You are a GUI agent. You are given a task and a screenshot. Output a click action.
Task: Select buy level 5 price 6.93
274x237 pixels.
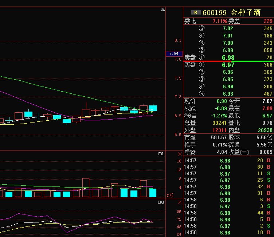pos(228,94)
